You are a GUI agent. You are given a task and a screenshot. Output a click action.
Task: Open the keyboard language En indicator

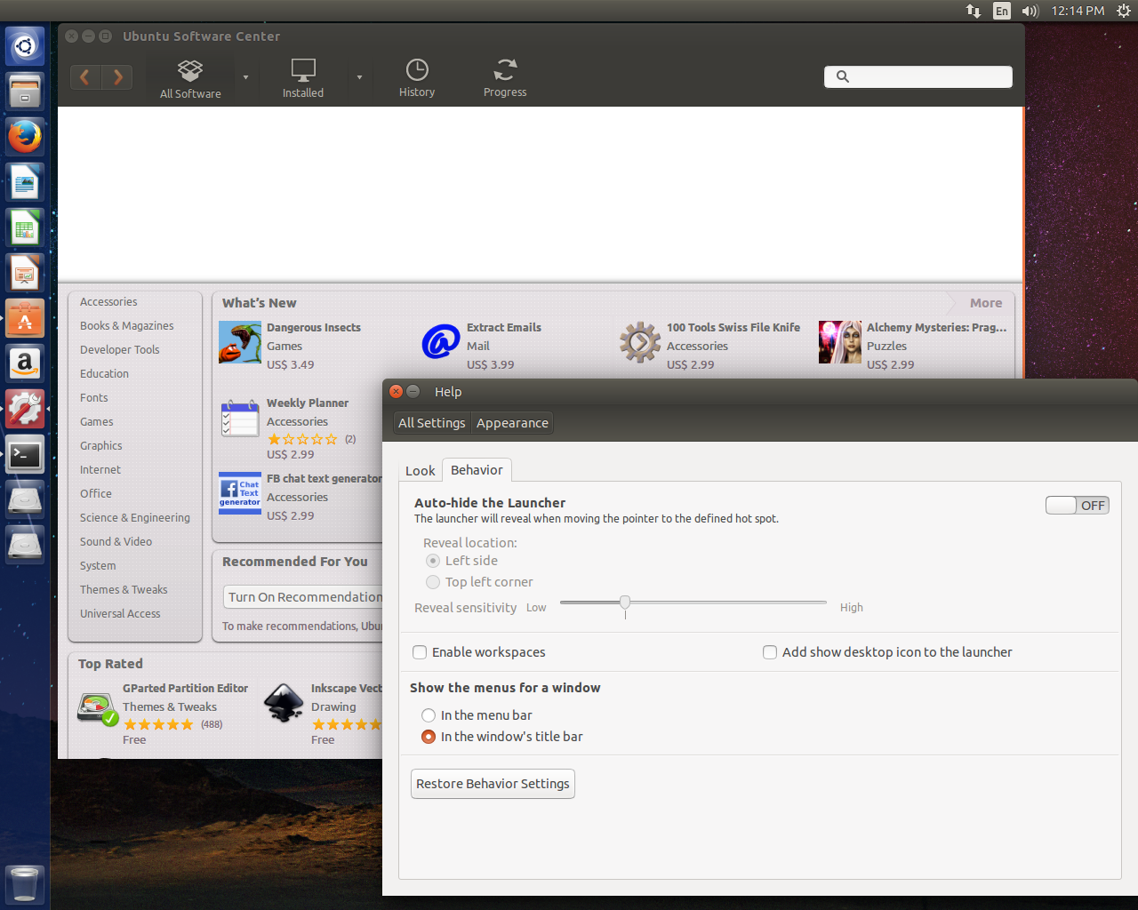coord(1002,11)
